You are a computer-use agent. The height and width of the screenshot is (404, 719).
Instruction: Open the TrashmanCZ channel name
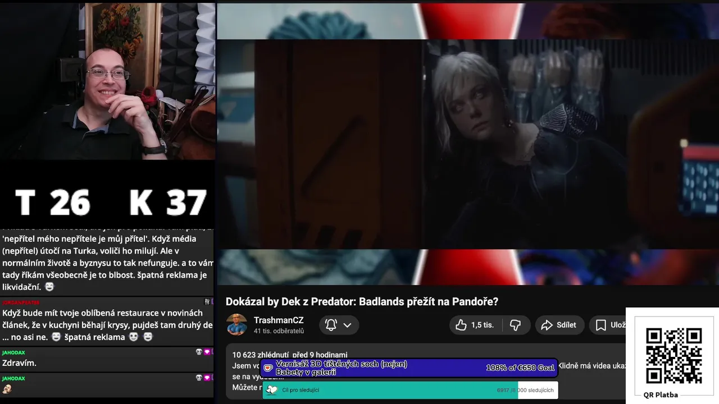tap(279, 320)
